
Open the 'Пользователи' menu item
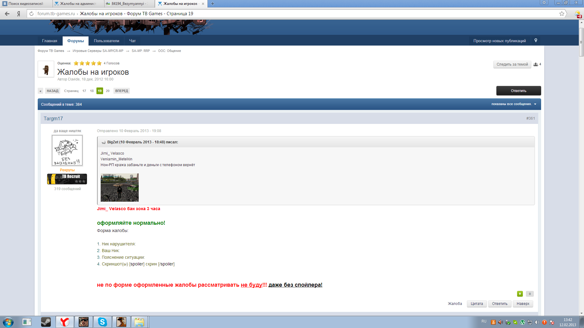coord(106,41)
